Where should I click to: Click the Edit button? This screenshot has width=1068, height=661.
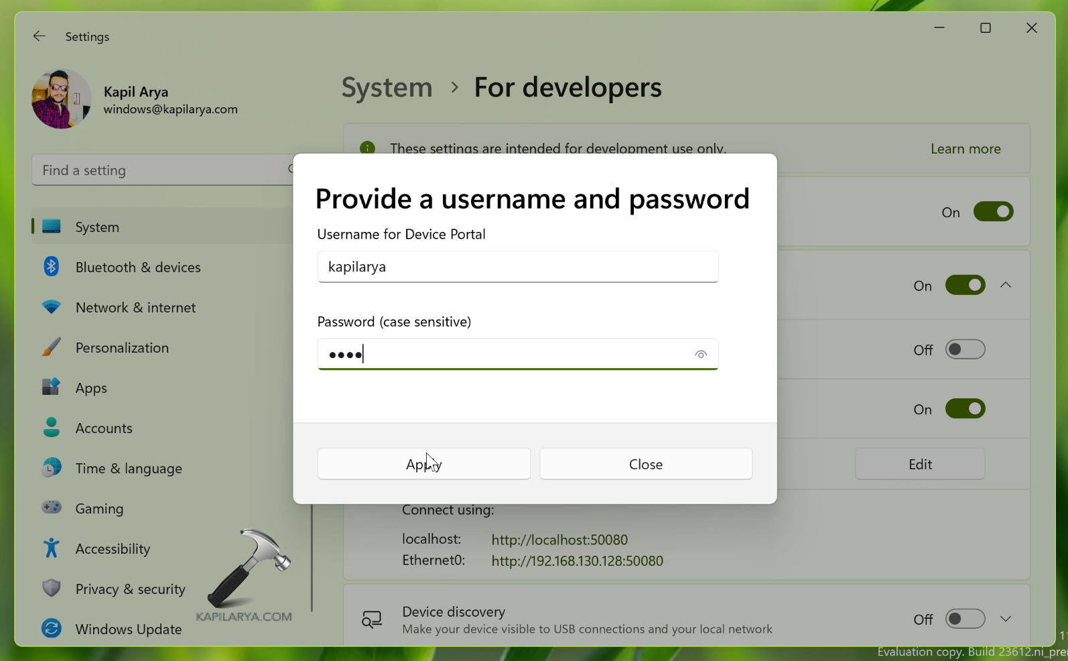pos(920,464)
